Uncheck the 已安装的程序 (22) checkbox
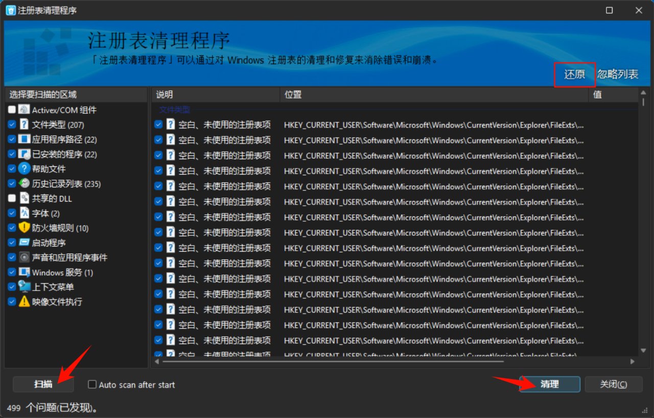The height and width of the screenshot is (418, 654). point(12,154)
